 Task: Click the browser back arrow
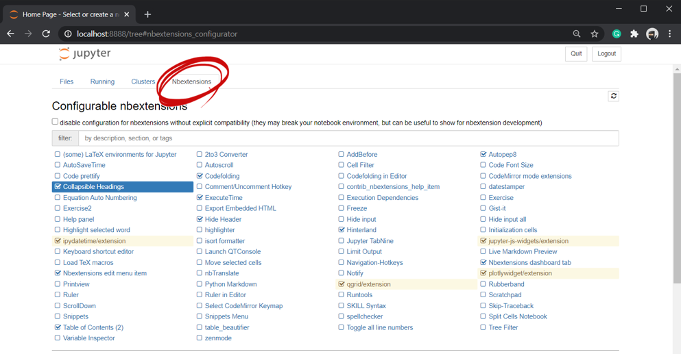coord(11,34)
